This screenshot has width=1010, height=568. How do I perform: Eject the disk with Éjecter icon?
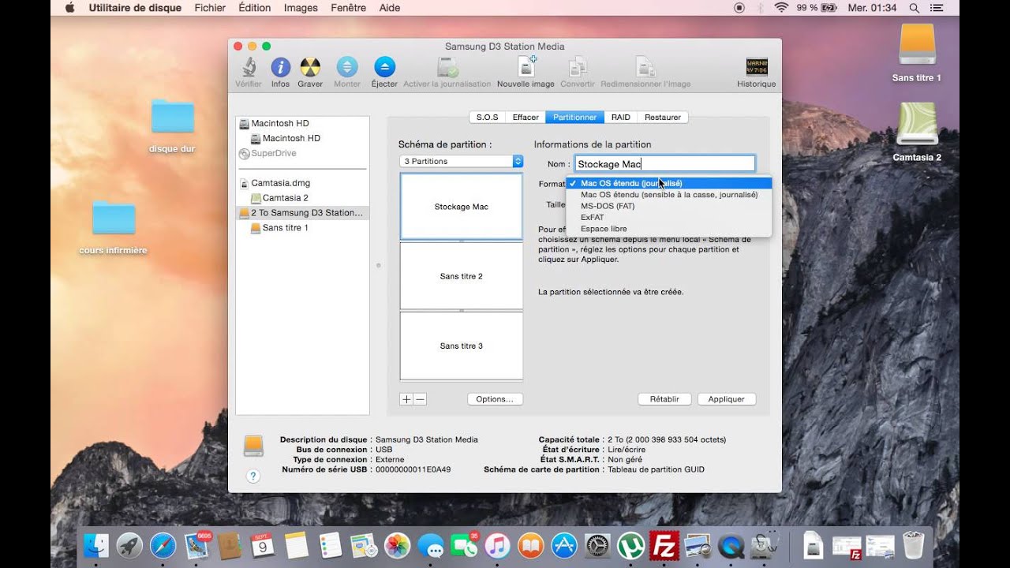click(384, 67)
